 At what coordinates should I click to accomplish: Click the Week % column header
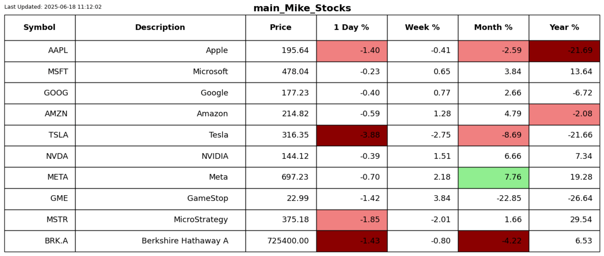[x=422, y=28]
